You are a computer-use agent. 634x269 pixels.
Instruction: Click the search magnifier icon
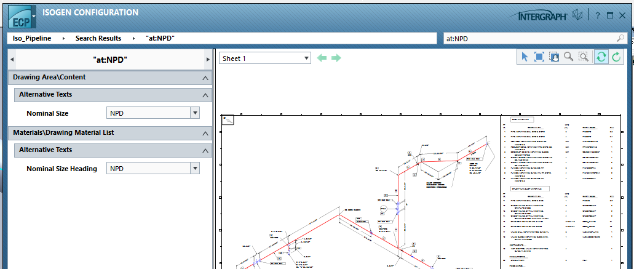tap(620, 38)
